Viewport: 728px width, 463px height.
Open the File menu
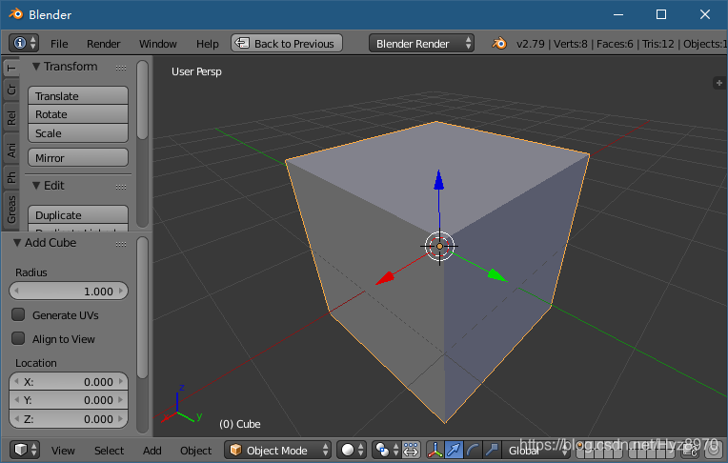[x=59, y=44]
